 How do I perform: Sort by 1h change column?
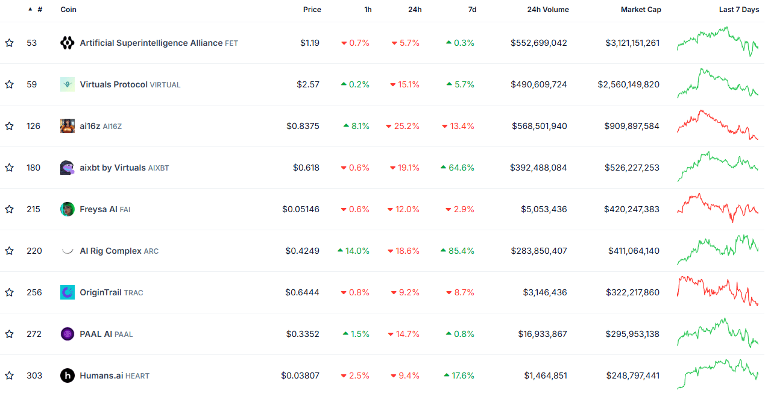(x=368, y=10)
